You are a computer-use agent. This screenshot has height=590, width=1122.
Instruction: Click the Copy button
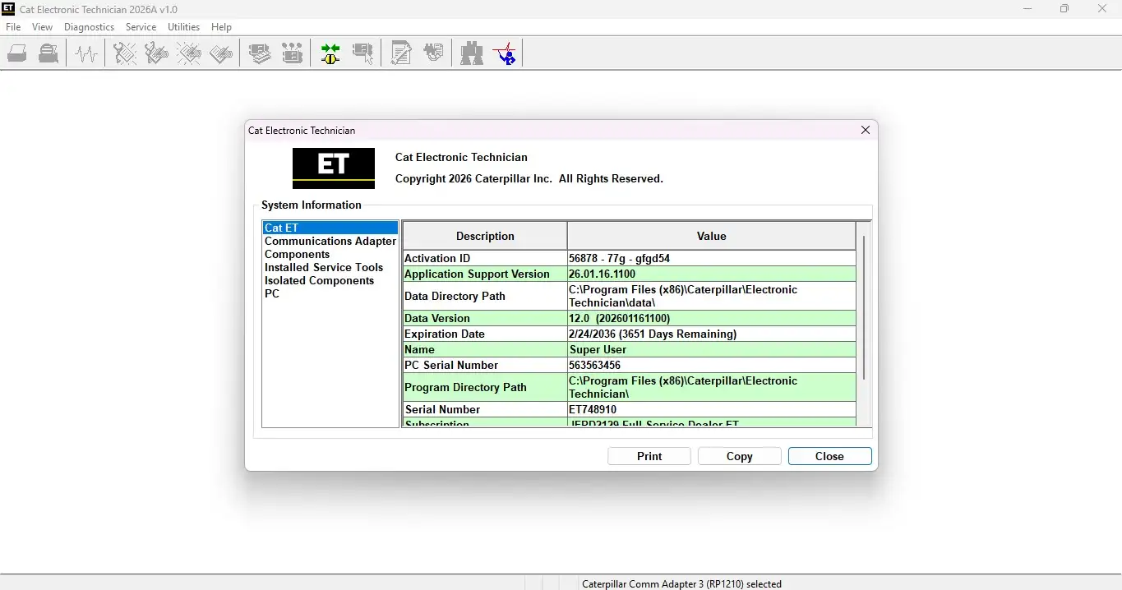click(x=740, y=456)
